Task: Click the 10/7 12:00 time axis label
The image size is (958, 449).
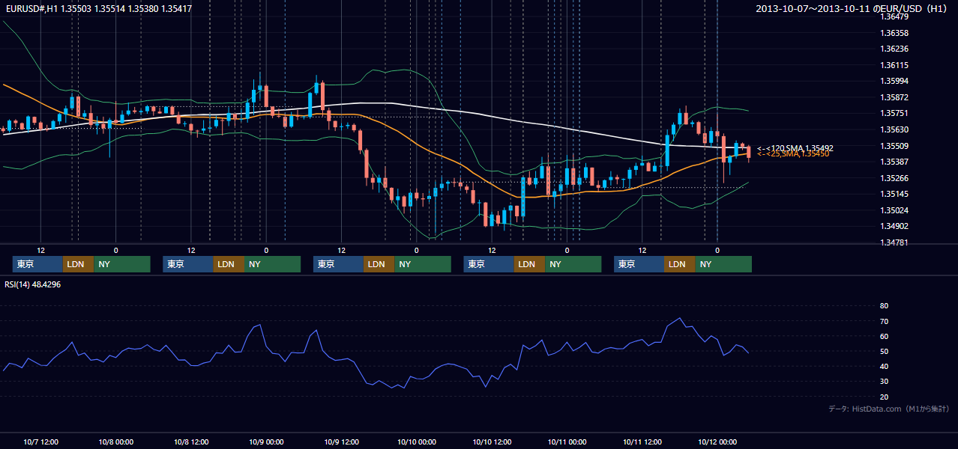Action: (41, 442)
